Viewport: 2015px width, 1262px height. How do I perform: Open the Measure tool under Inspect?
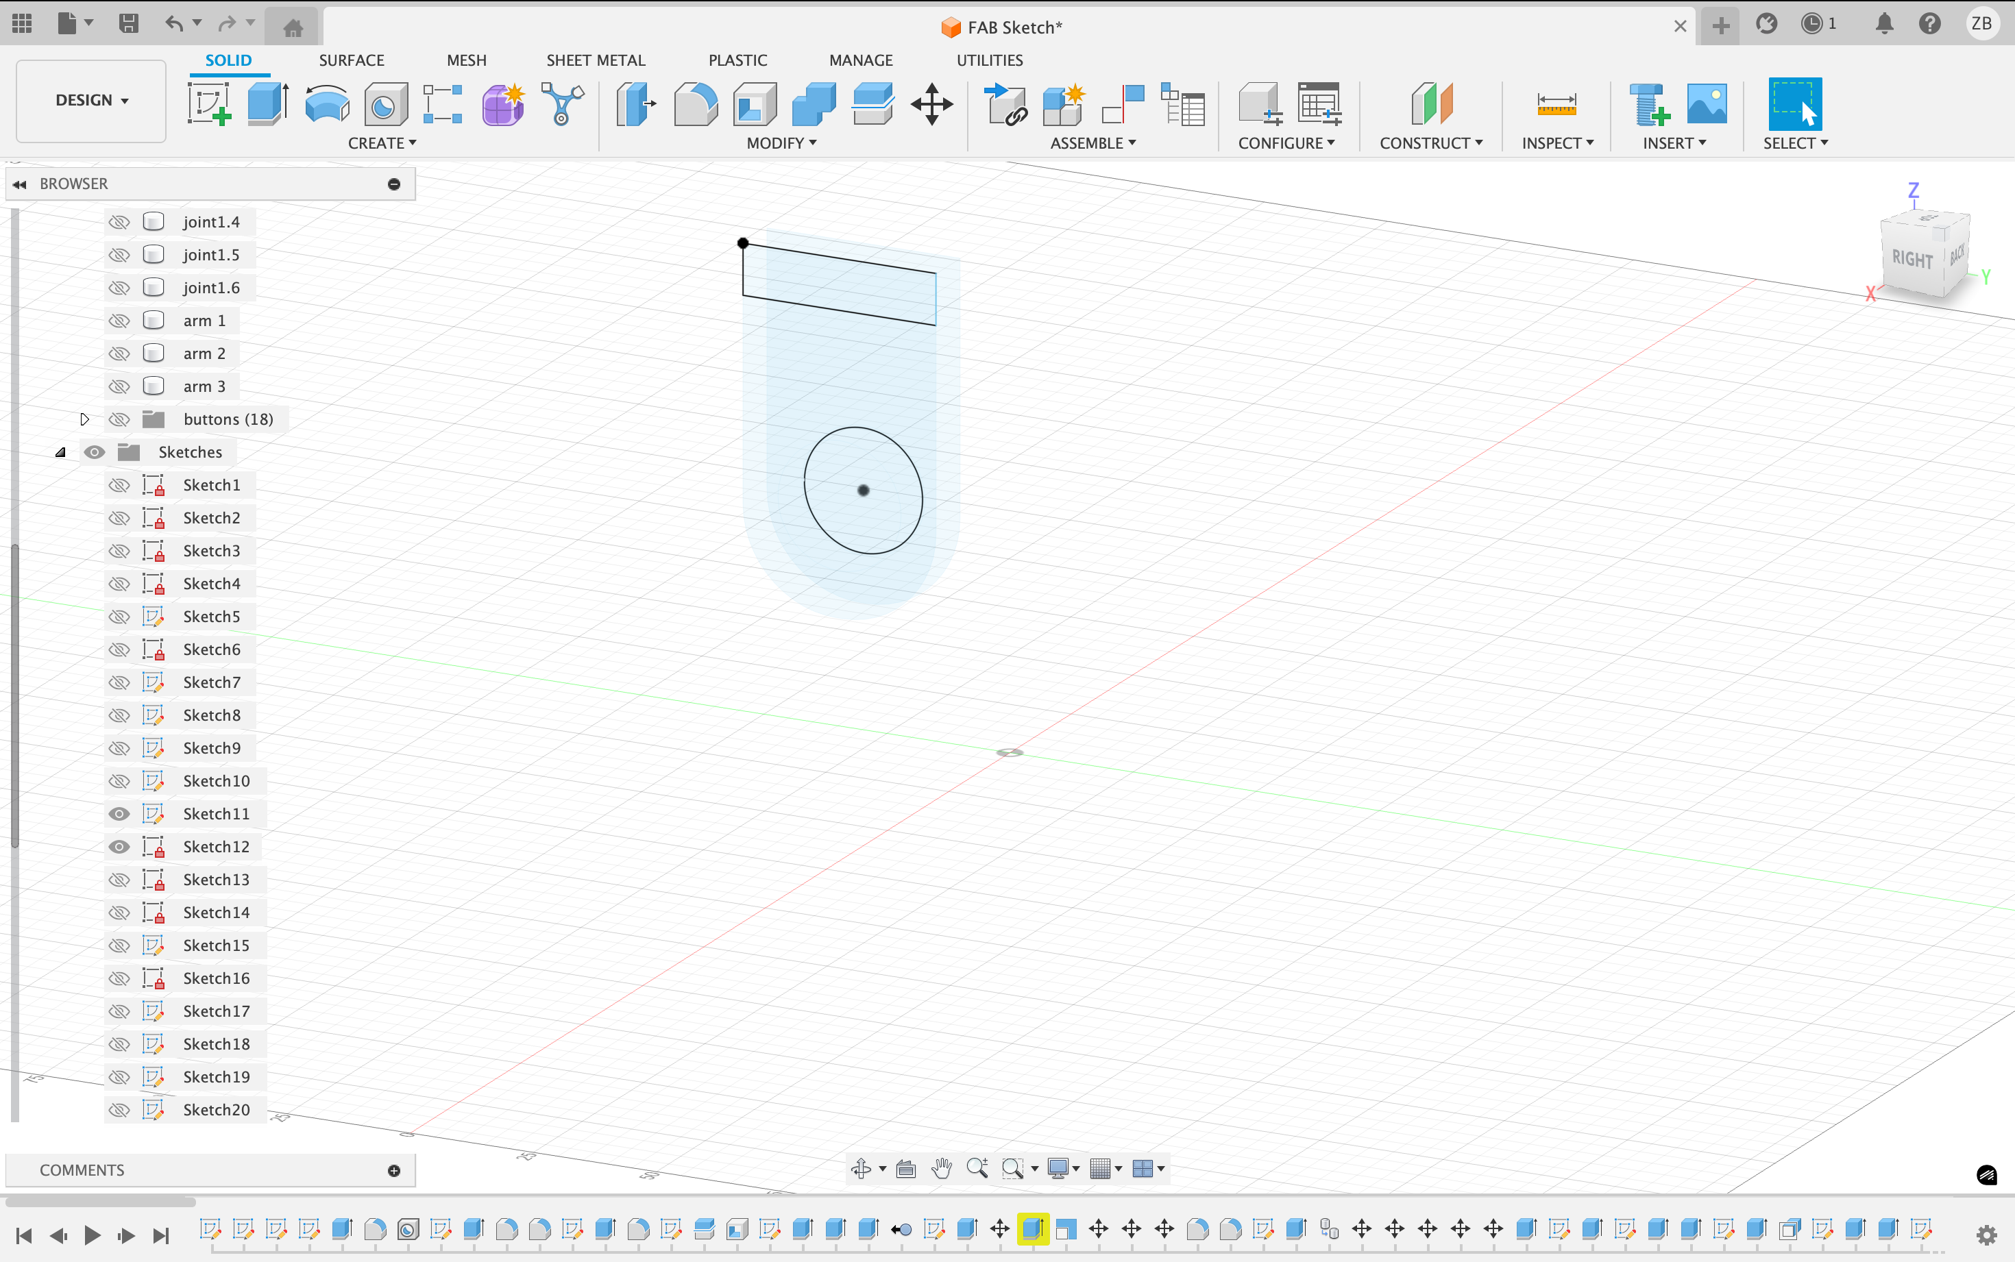pos(1556,104)
